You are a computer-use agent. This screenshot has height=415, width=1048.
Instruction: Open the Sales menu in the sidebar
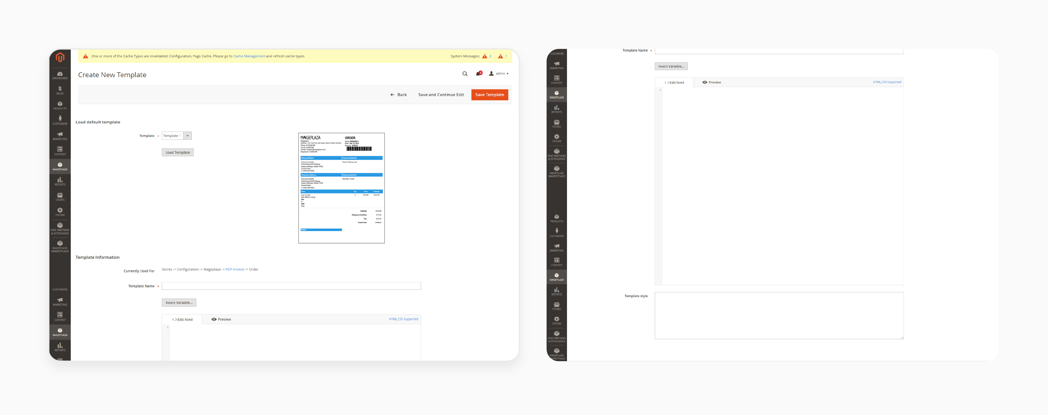coord(60,90)
